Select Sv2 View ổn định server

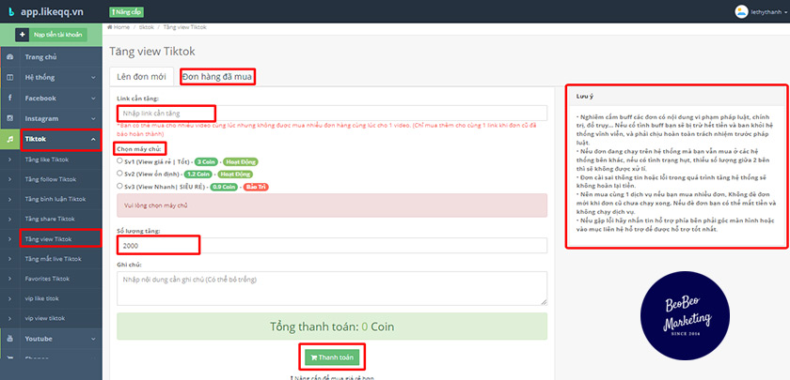tap(120, 173)
